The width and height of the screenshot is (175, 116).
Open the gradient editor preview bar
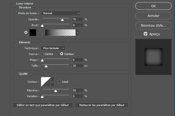coord(60,32)
